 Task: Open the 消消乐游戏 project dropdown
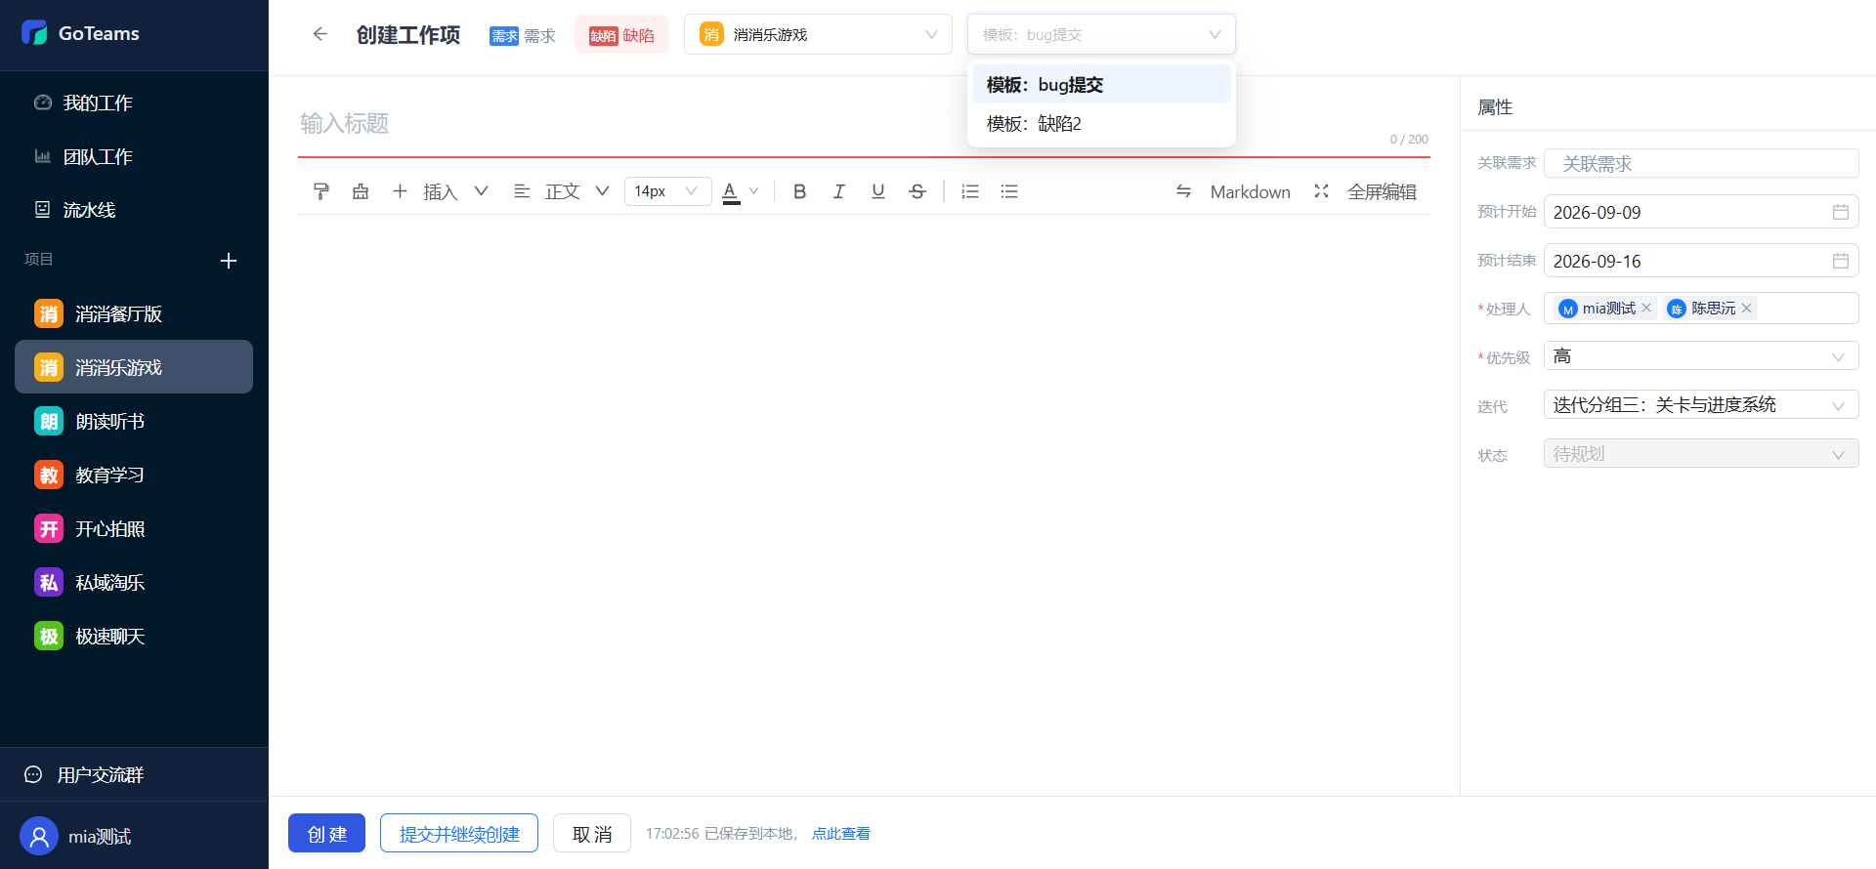tap(818, 34)
